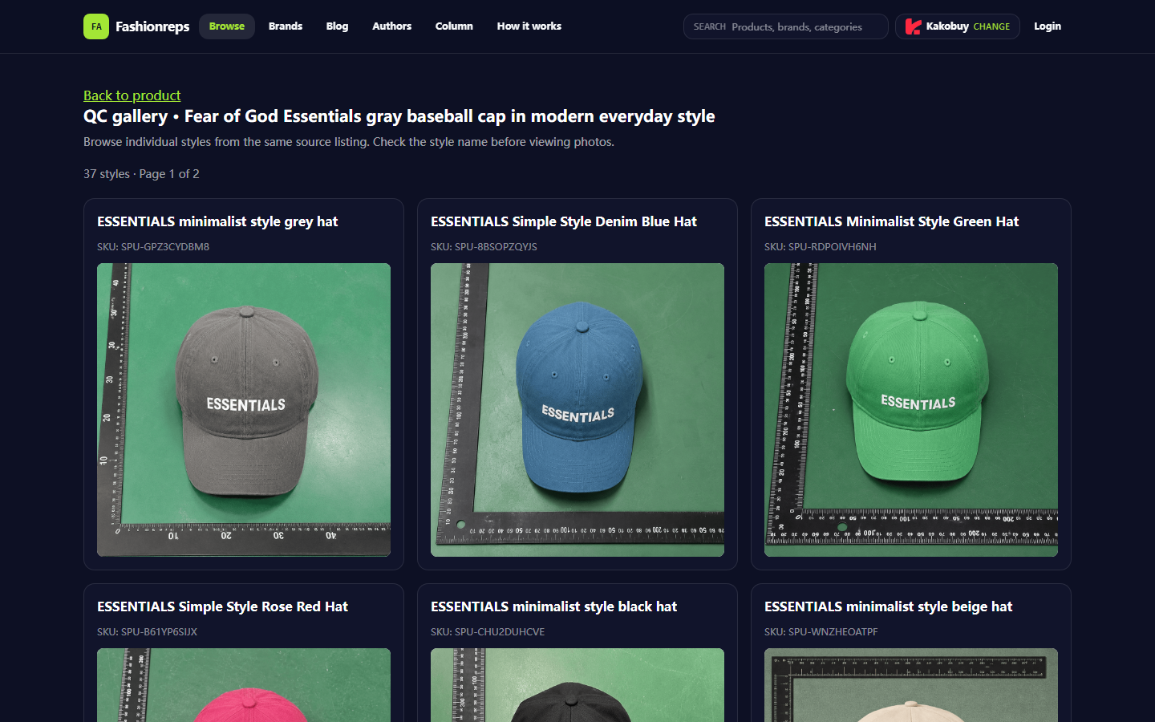Follow the Back to product link
Viewport: 1155px width, 722px height.
pos(132,95)
